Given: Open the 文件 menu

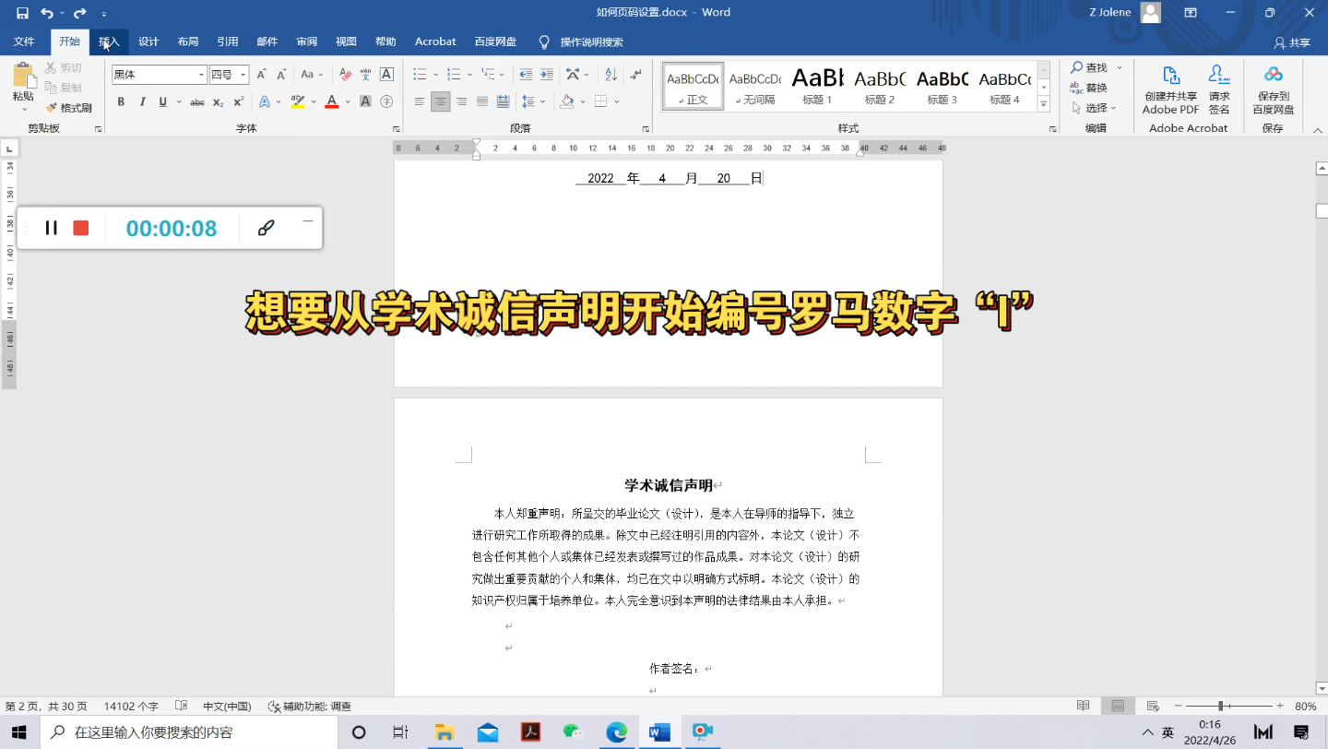Looking at the screenshot, I should [x=24, y=42].
